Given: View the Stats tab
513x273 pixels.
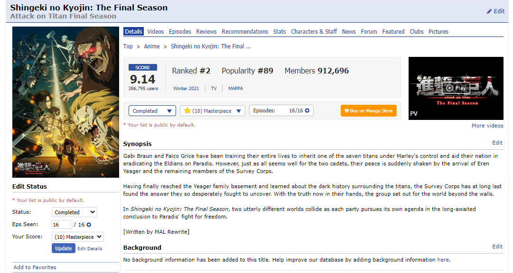Looking at the screenshot, I should 280,32.
